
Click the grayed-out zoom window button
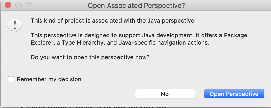click(x=29, y=5)
